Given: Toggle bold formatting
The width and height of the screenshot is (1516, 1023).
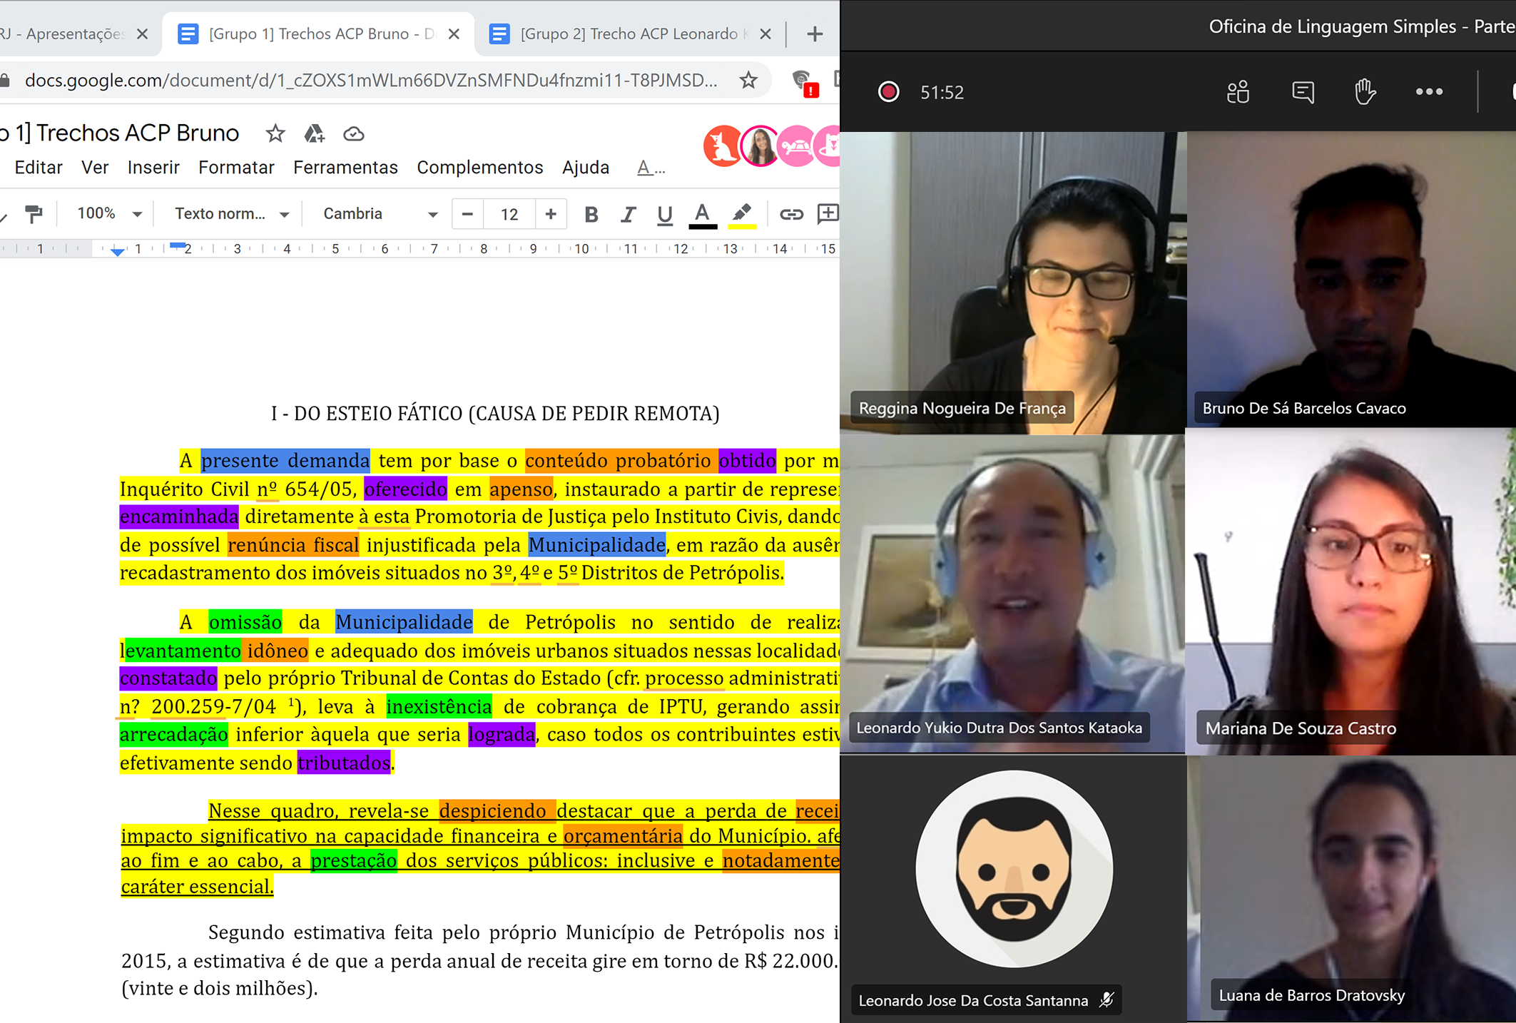Looking at the screenshot, I should (x=591, y=214).
